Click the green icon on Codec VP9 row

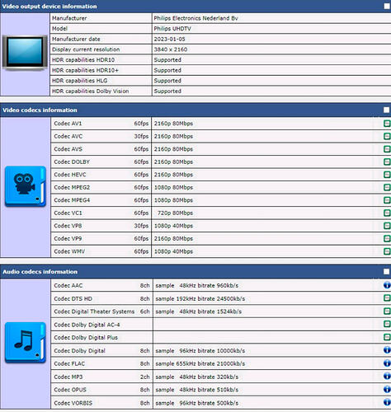pyautogui.click(x=387, y=238)
